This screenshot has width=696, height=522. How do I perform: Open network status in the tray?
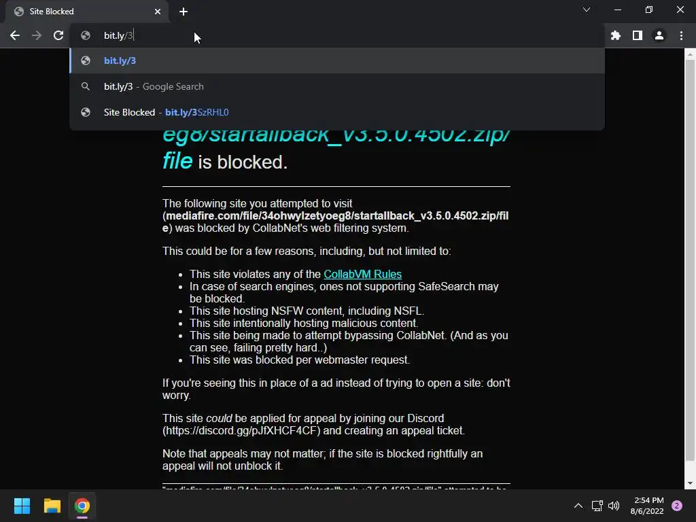click(597, 506)
